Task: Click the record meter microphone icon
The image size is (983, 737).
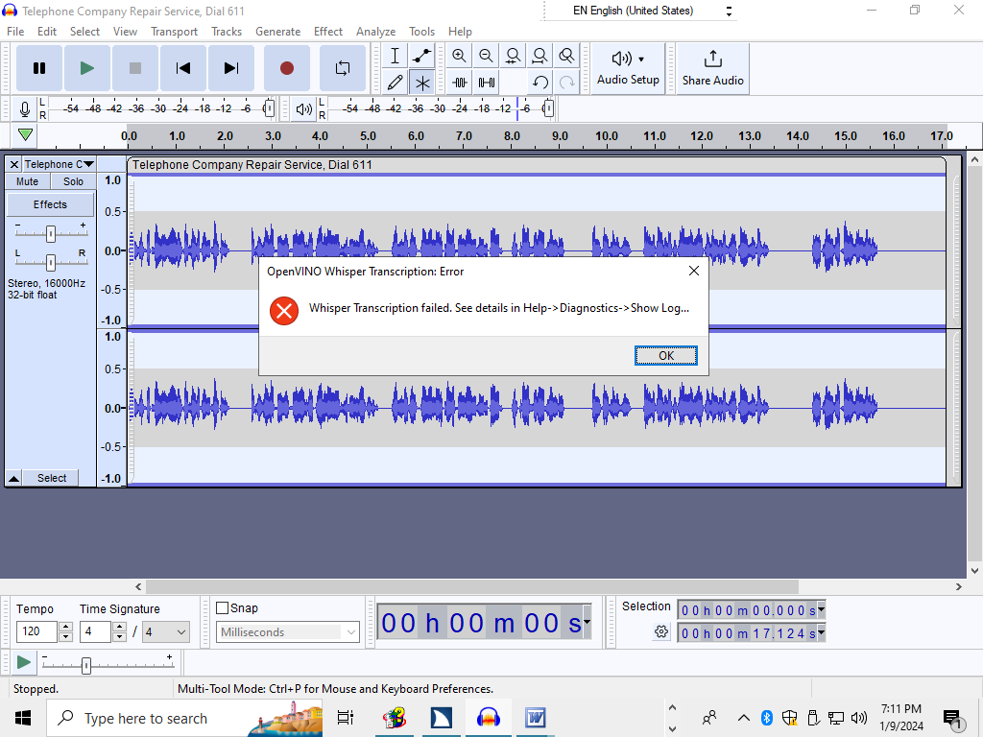Action: point(24,109)
